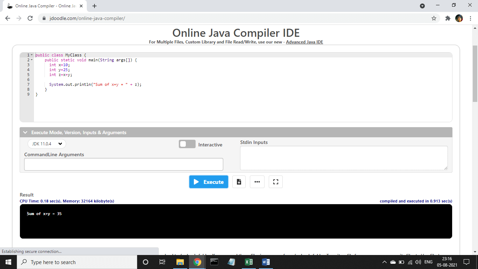Toggle the Interactive mode switch
This screenshot has width=478, height=269.
(x=187, y=144)
